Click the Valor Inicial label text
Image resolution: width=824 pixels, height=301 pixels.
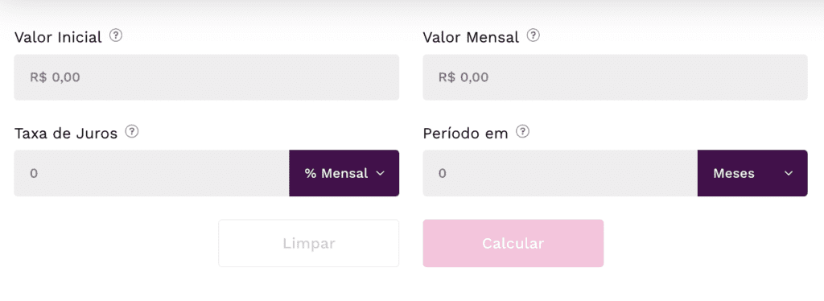pyautogui.click(x=58, y=37)
